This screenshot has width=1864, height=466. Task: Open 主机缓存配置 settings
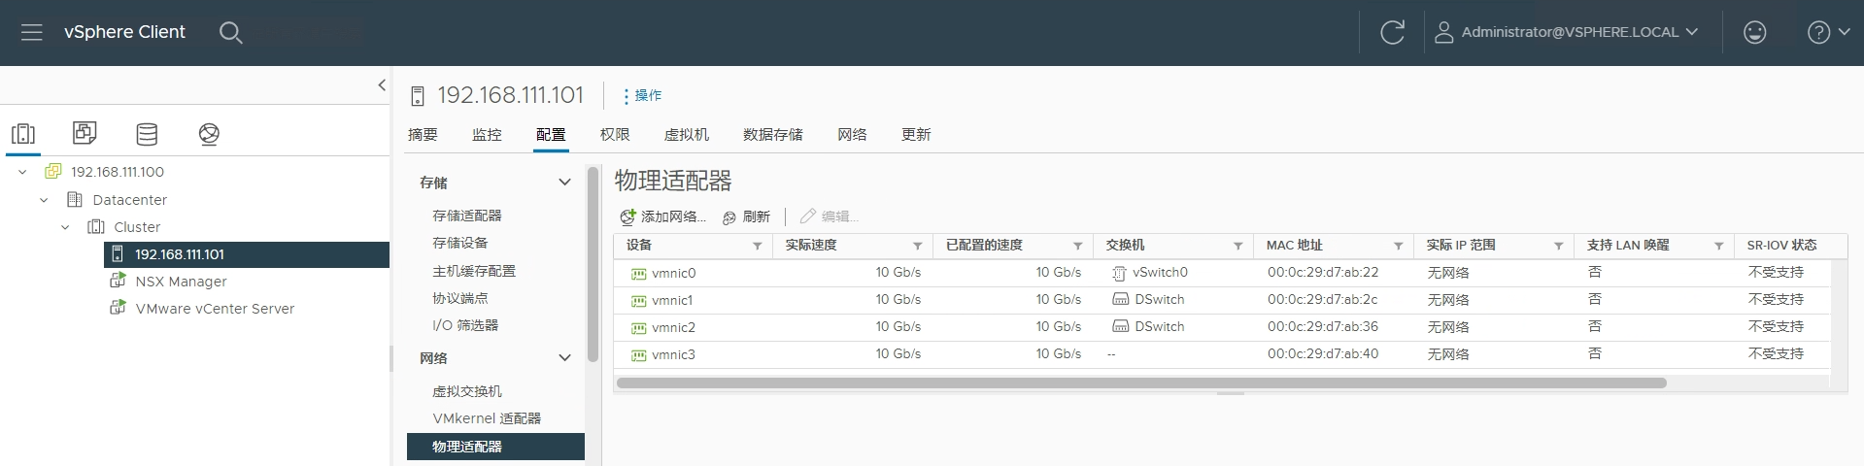pyautogui.click(x=474, y=271)
